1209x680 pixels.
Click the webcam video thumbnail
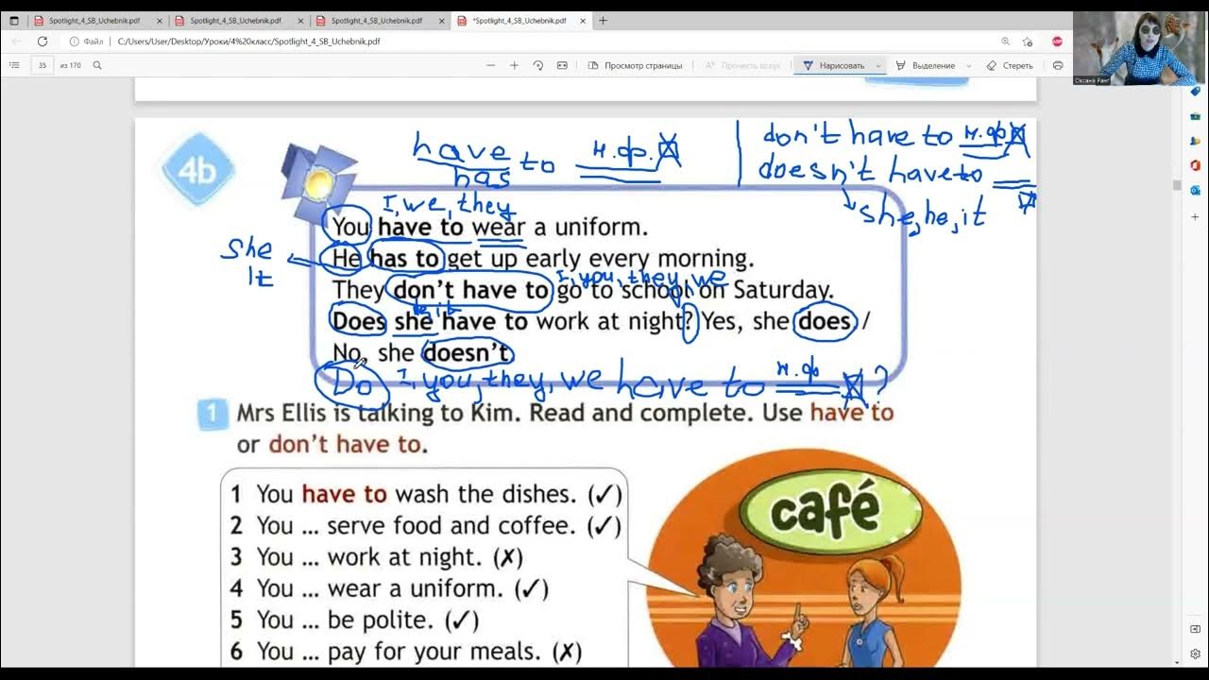(x=1139, y=48)
